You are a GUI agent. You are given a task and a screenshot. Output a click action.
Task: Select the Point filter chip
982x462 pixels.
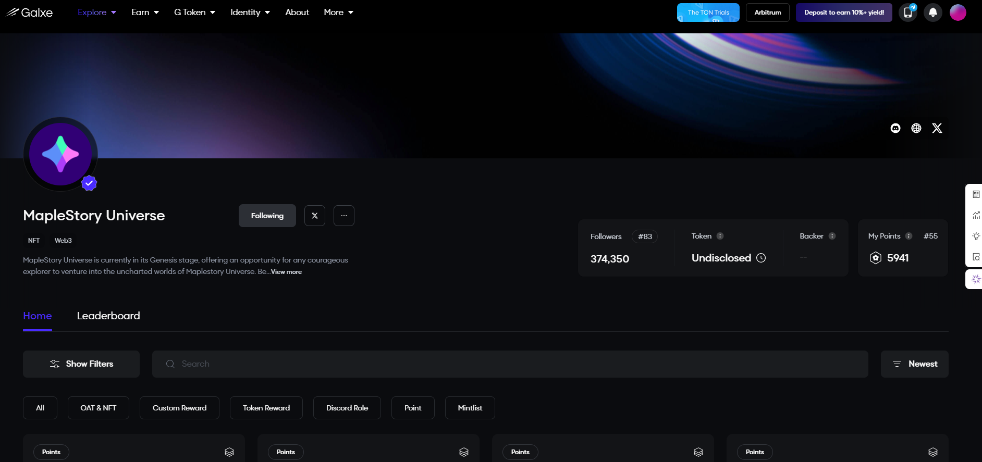tap(413, 408)
